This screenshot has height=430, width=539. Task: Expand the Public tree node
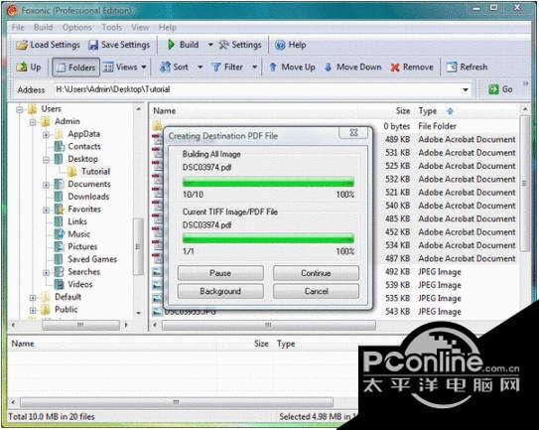point(33,310)
